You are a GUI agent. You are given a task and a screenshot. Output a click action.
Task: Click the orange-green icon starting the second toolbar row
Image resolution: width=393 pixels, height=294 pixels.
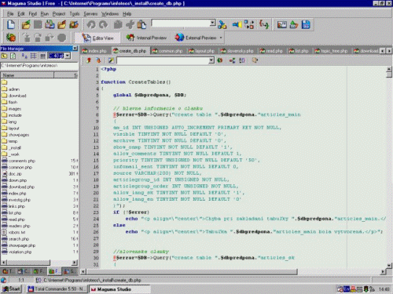point(11,38)
